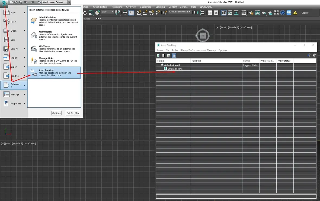Expand the View reference coordinate dropdown
This screenshot has width=320, height=201.
coord(107,12)
